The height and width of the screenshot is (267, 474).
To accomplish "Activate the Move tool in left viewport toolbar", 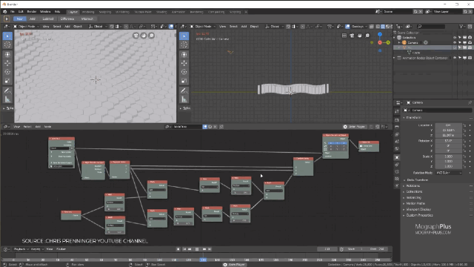I will click(7, 63).
